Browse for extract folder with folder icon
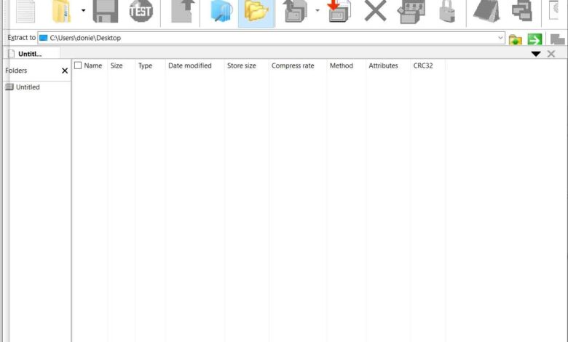Viewport: 568px width, 342px height. (515, 39)
